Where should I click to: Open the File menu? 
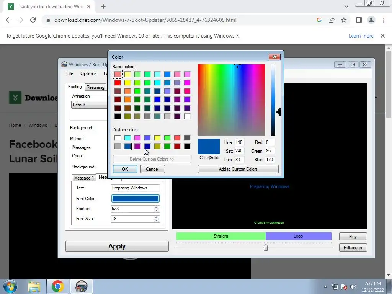click(x=70, y=73)
